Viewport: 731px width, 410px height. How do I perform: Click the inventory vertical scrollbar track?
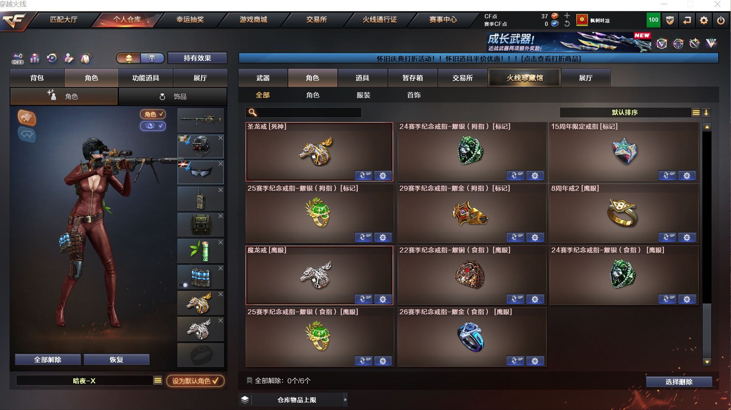(707, 244)
